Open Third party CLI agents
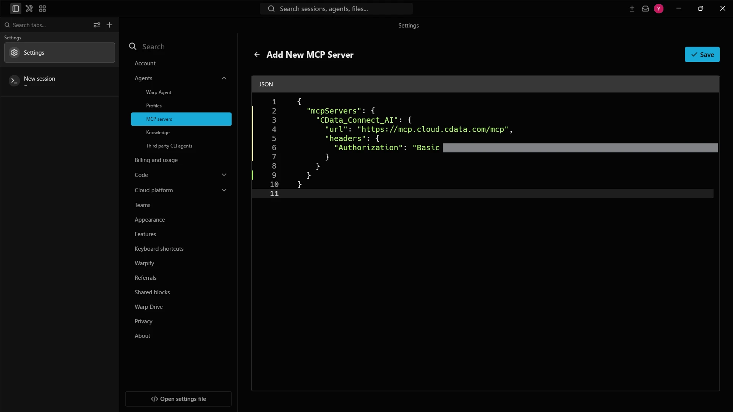Screen dimensions: 733x412 pos(169,146)
